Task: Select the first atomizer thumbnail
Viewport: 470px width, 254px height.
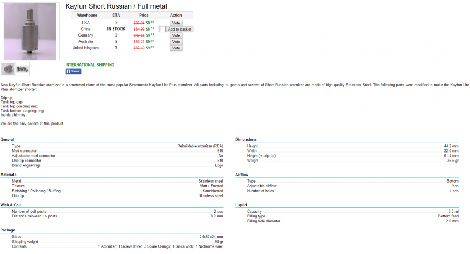Action: tap(8, 69)
